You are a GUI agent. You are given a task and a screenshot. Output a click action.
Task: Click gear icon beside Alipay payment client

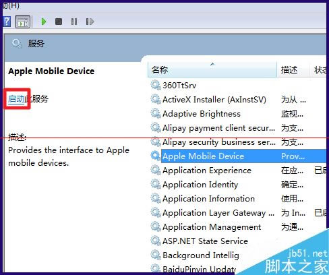[x=156, y=127]
